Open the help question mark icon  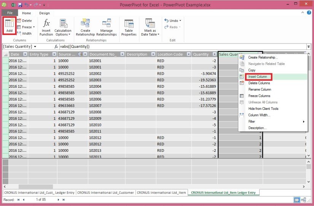[x=309, y=13]
